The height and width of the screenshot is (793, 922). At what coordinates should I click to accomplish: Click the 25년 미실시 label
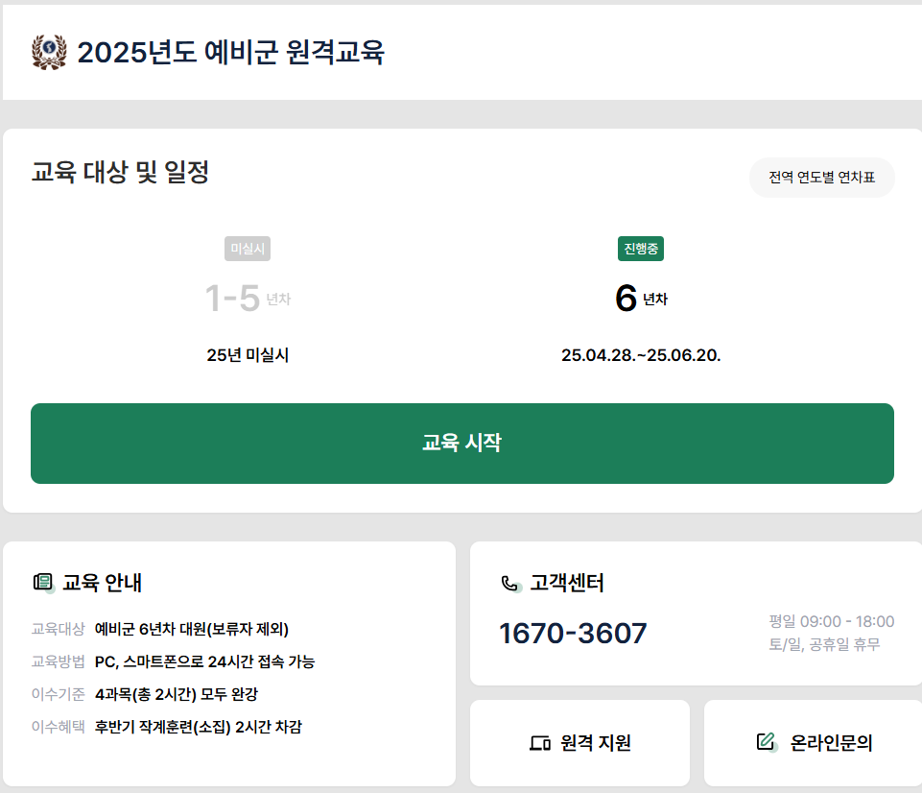coord(248,354)
